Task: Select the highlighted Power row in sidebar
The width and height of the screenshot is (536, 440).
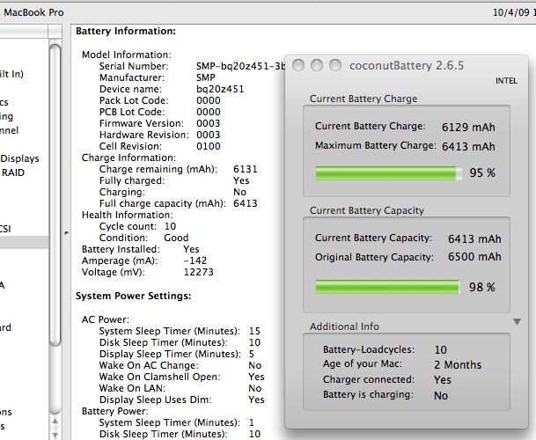Action: [24, 242]
